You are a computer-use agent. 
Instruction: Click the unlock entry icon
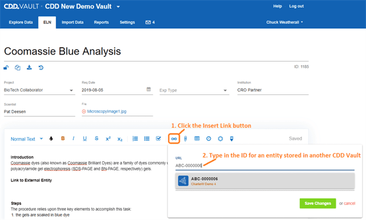[x=6, y=68]
